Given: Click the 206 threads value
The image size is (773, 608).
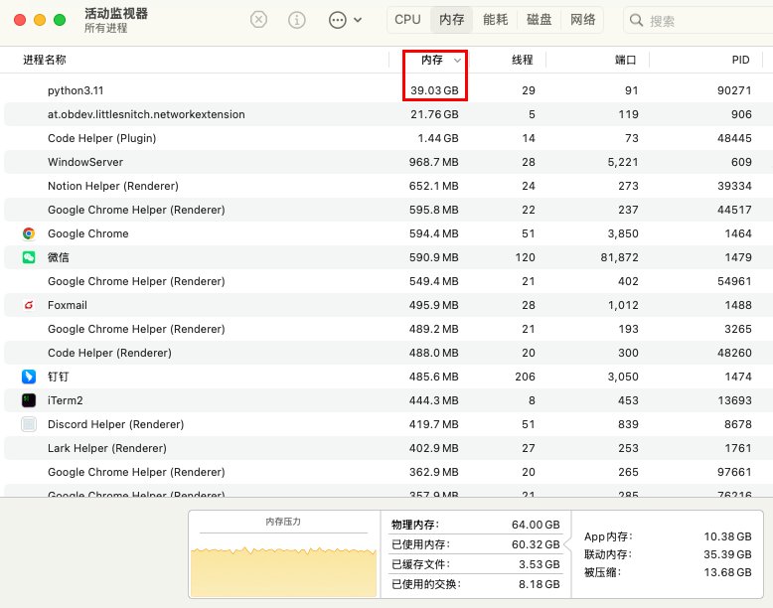Looking at the screenshot, I should [525, 377].
